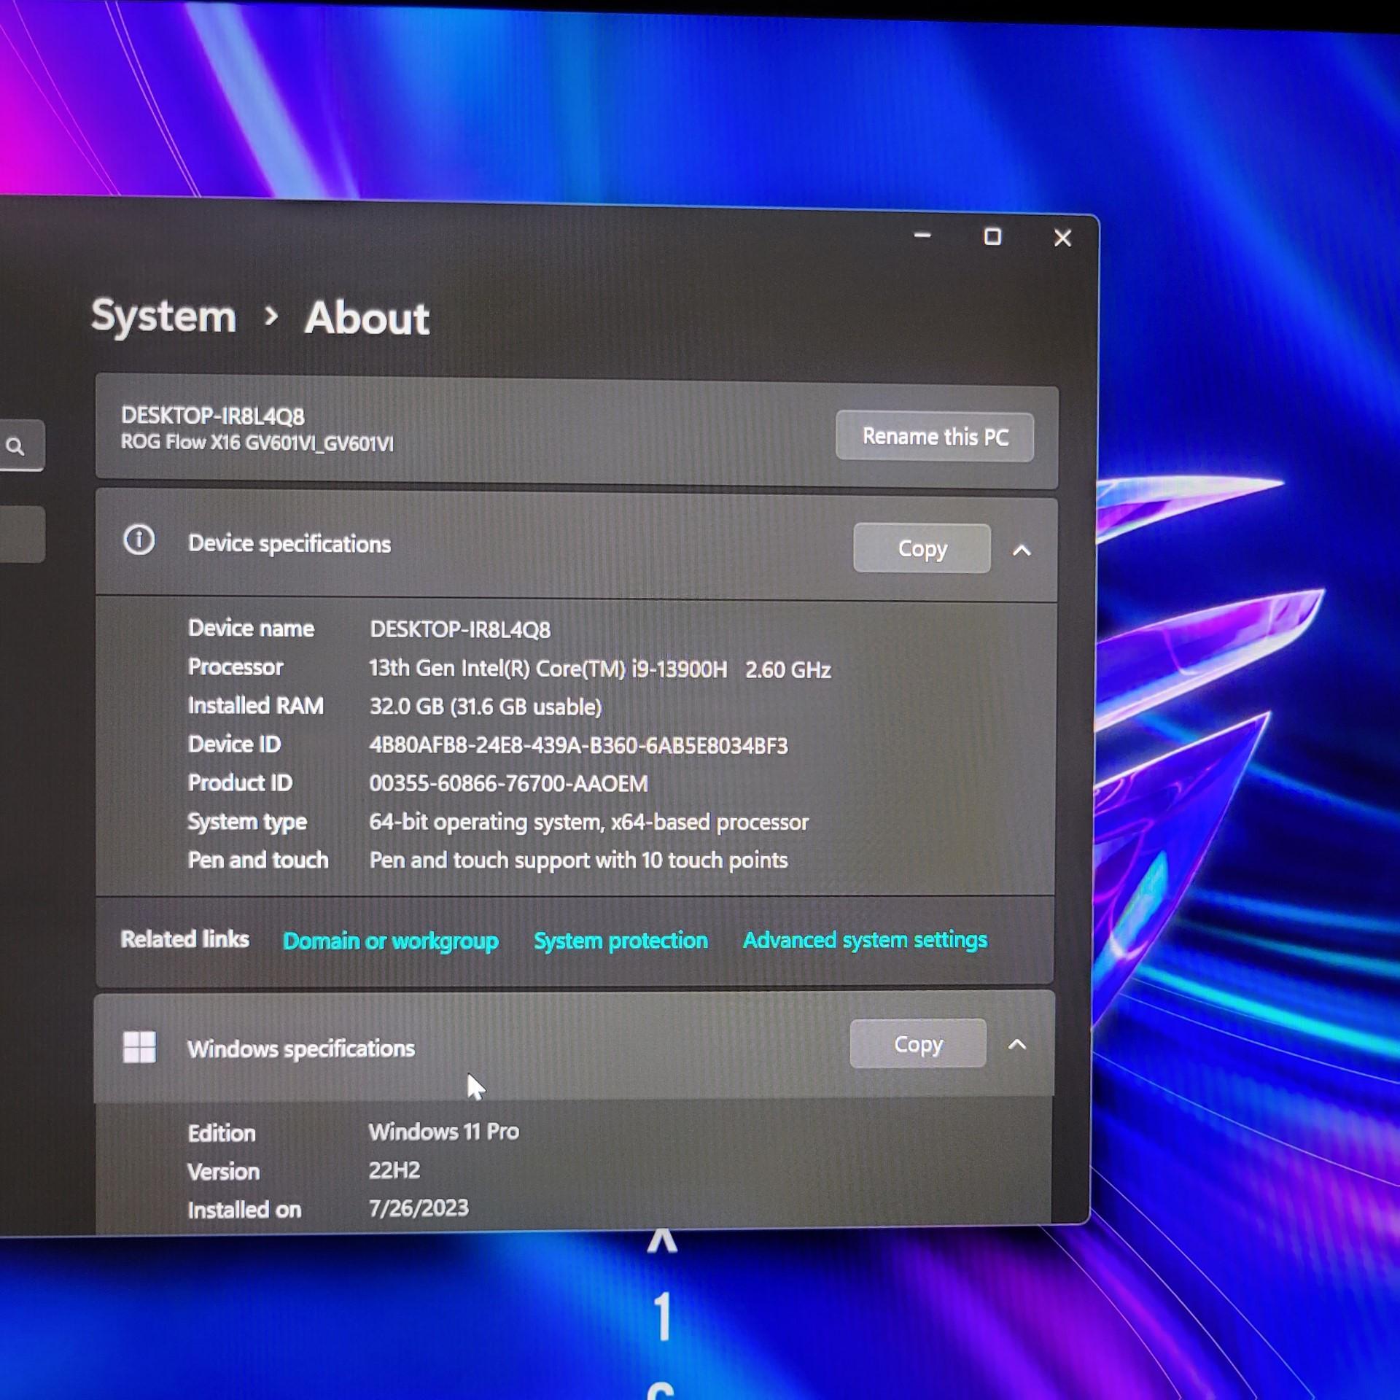
Task: Minimize the Settings window
Action: click(922, 236)
